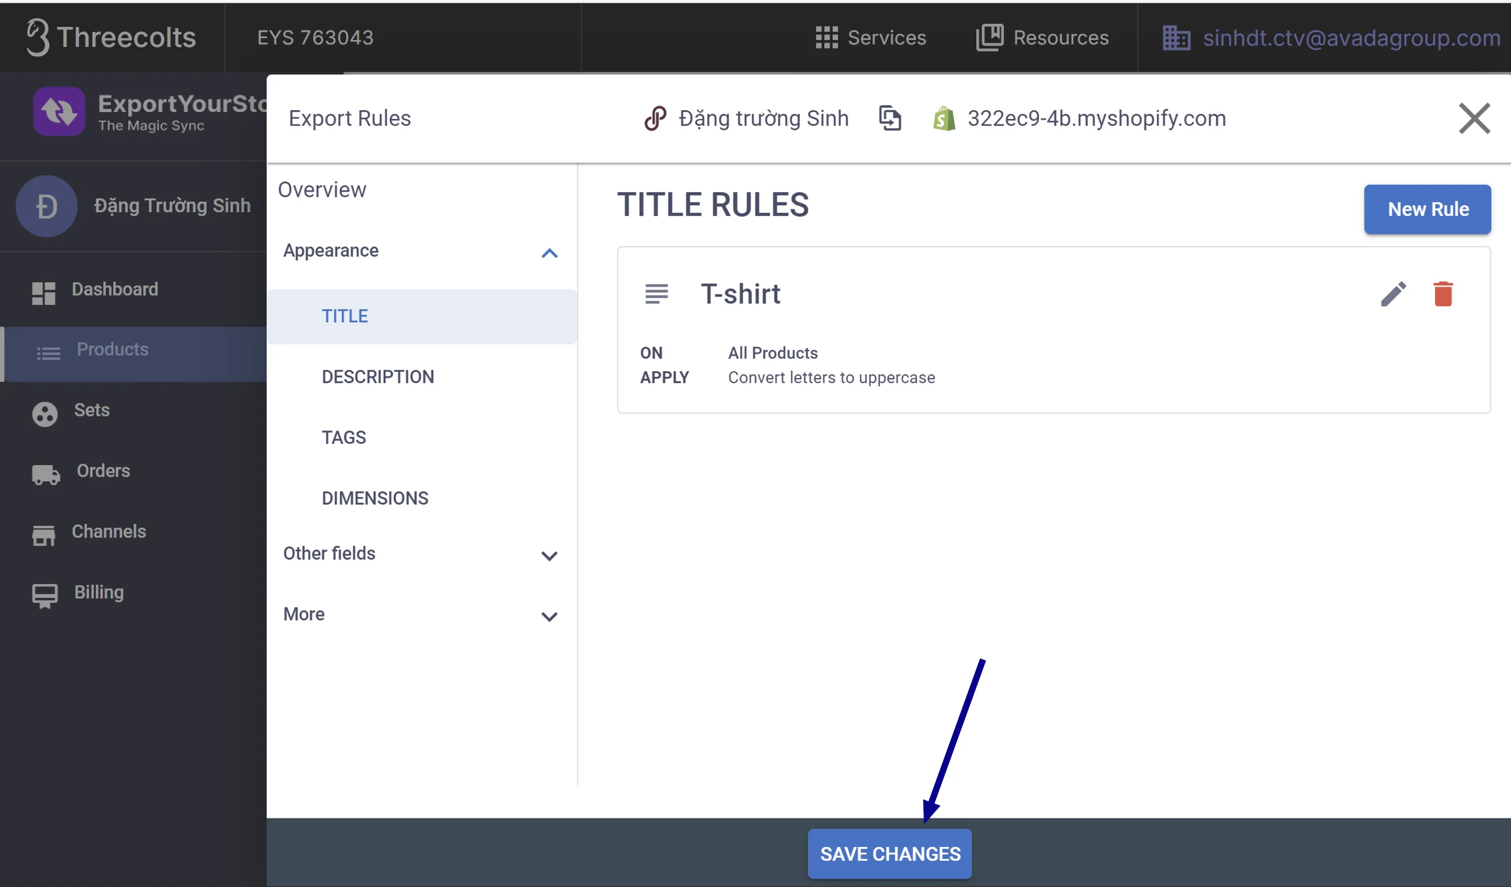1511x887 pixels.
Task: Close the Export Rules panel
Action: pyautogui.click(x=1474, y=118)
